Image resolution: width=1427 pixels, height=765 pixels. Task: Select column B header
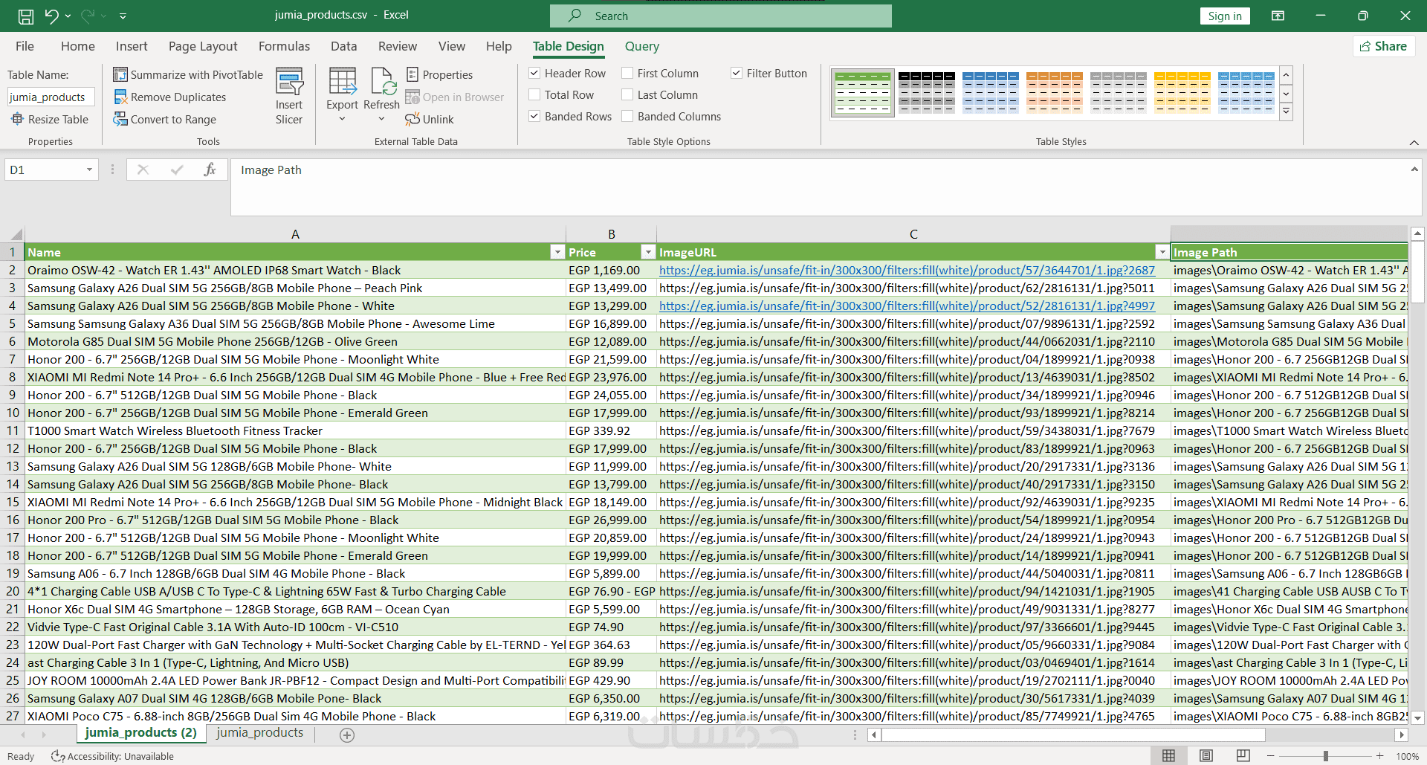[x=611, y=234]
